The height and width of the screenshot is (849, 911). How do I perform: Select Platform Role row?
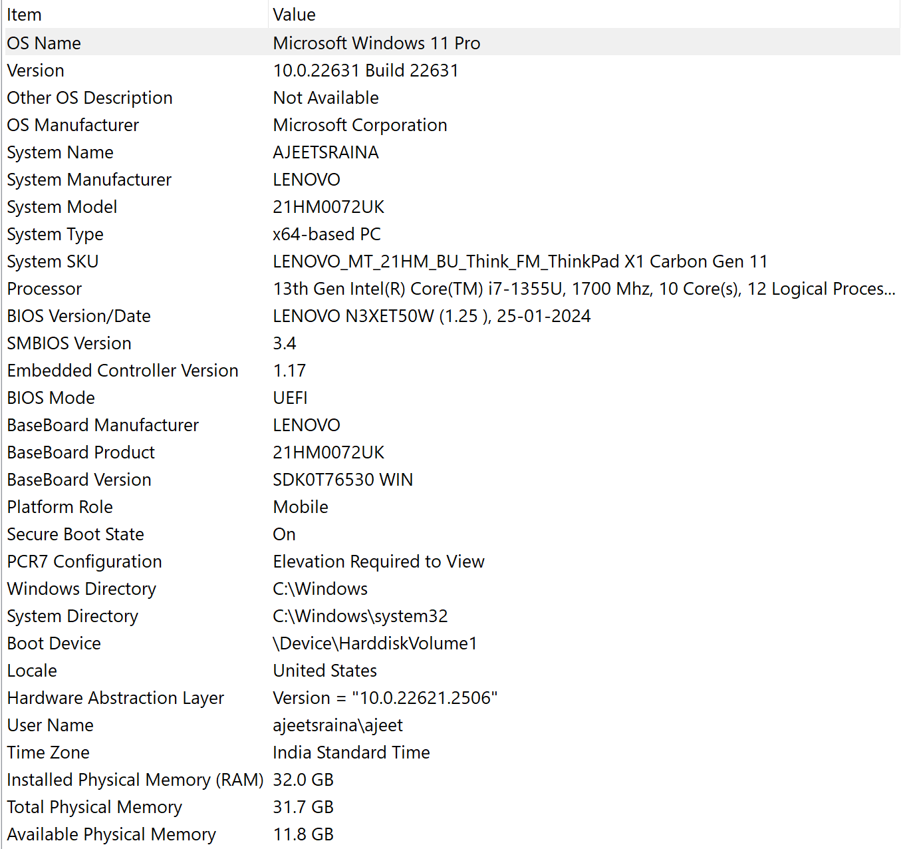[453, 507]
